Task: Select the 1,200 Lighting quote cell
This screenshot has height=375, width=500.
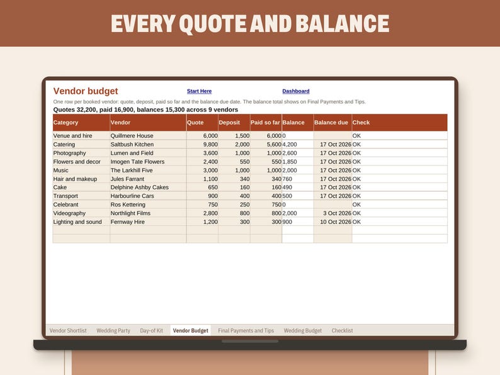Action: click(202, 221)
